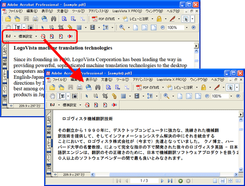
Task: Click the binoculars Search icon in front window
Action: click(98, 88)
